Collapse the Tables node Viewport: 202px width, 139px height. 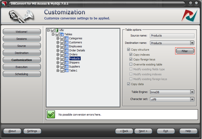[53, 34]
